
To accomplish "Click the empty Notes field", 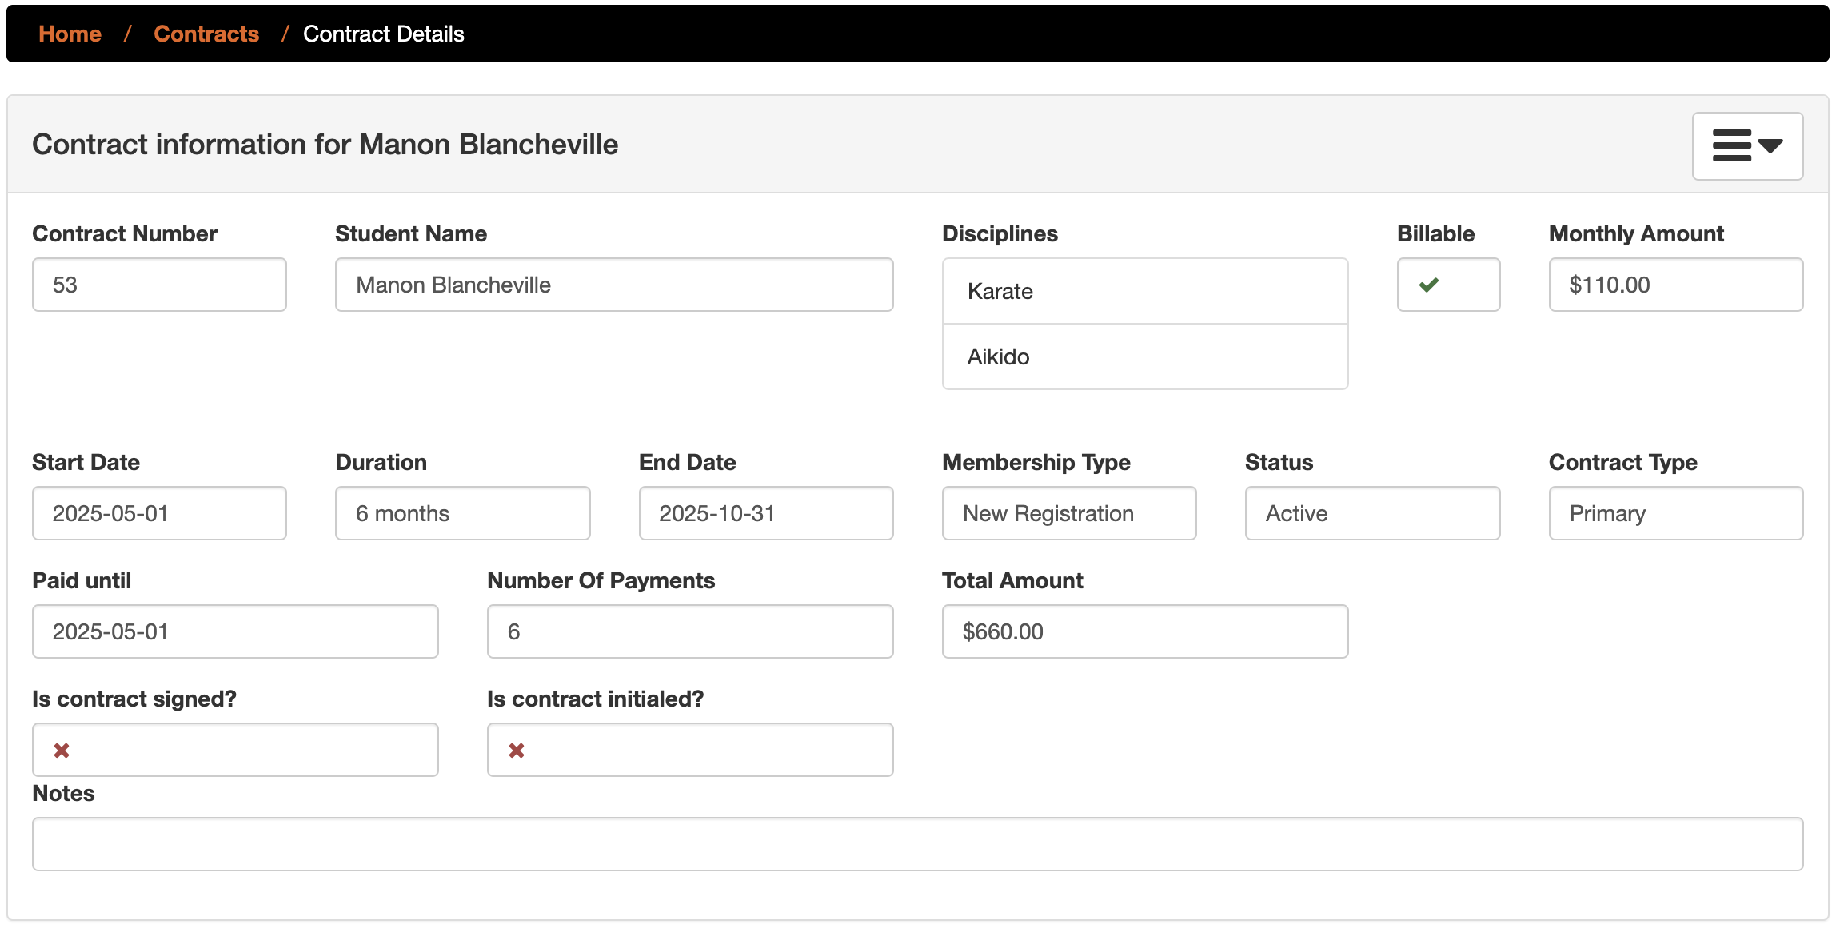I will coord(917,844).
